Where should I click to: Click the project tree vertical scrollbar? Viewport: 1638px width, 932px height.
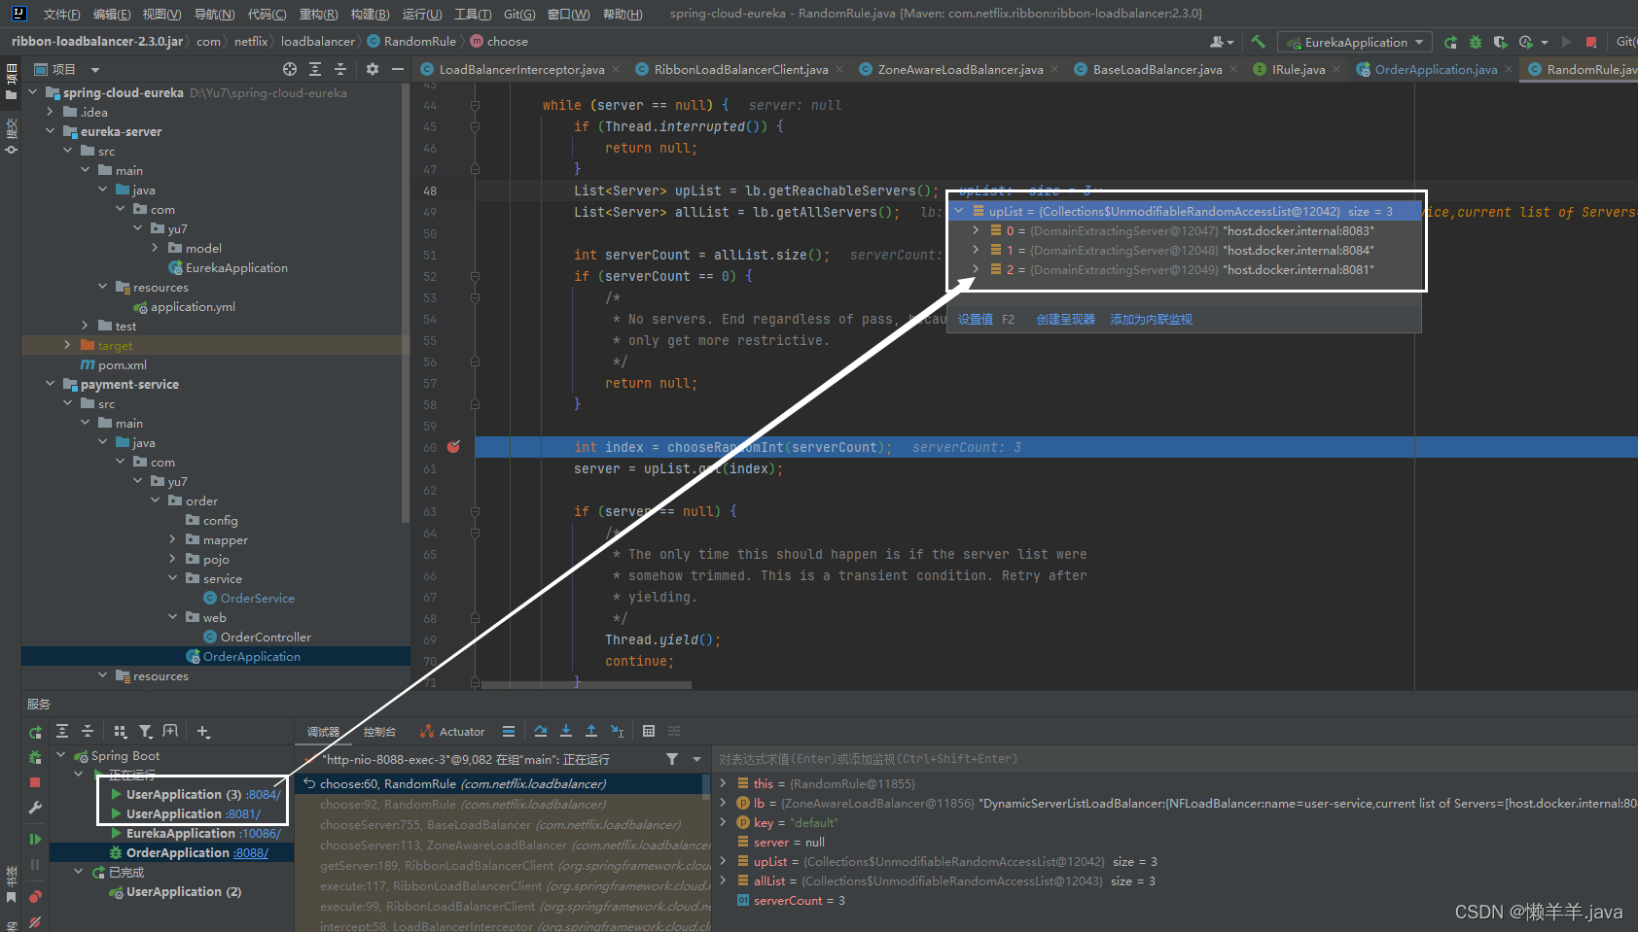(406, 305)
